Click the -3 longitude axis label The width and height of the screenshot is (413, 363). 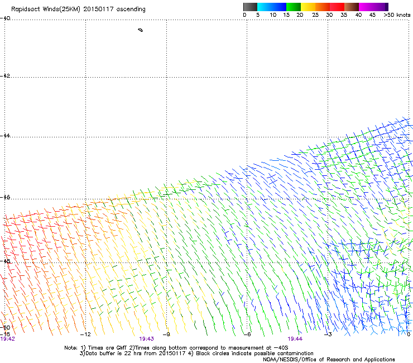pyautogui.click(x=328, y=335)
